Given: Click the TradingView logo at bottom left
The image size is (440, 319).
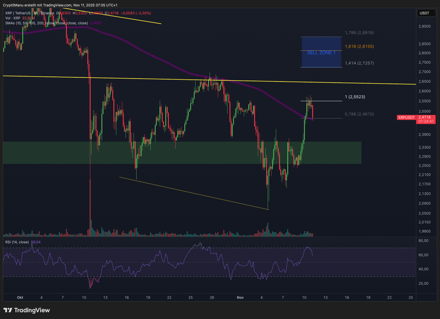Looking at the screenshot, I should (x=27, y=310).
